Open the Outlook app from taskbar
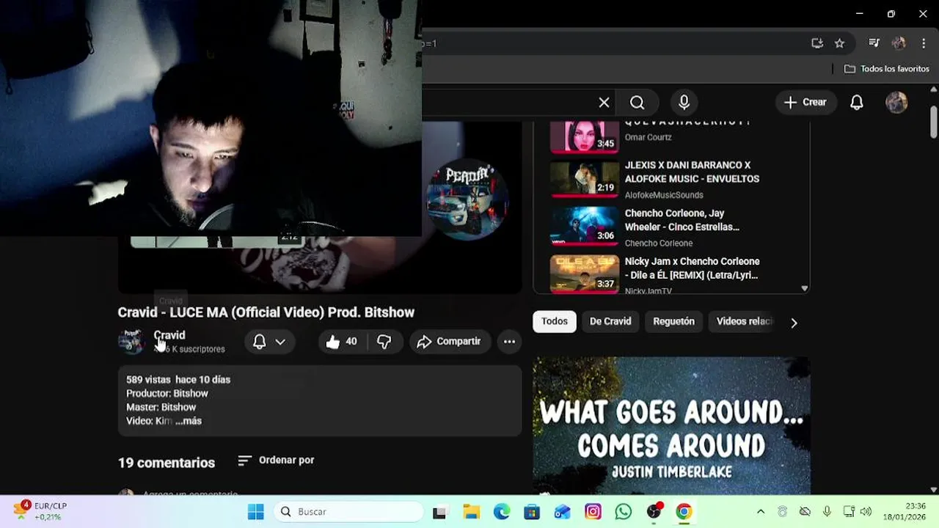Viewport: 939px width, 528px height. click(x=562, y=512)
